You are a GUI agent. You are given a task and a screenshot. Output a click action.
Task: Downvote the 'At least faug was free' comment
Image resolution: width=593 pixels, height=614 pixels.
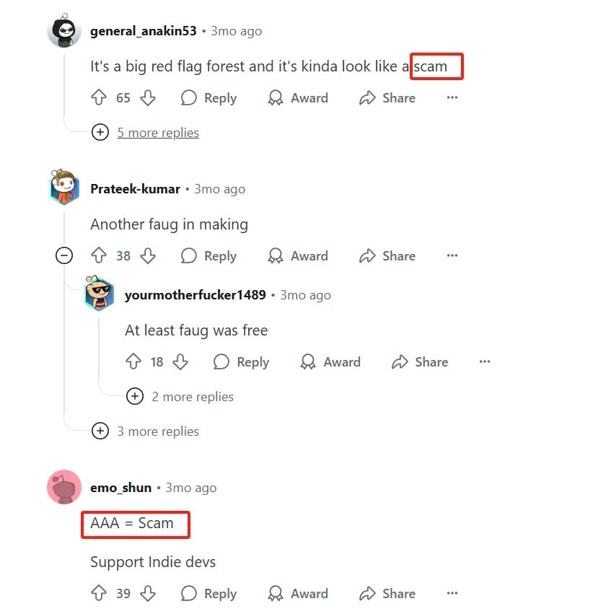click(x=180, y=361)
